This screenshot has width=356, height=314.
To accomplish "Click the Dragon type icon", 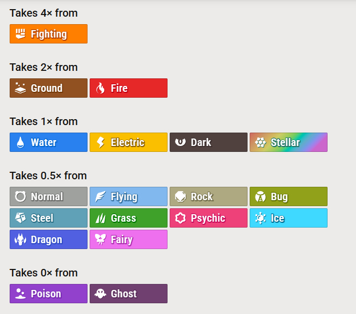I will click(x=20, y=240).
